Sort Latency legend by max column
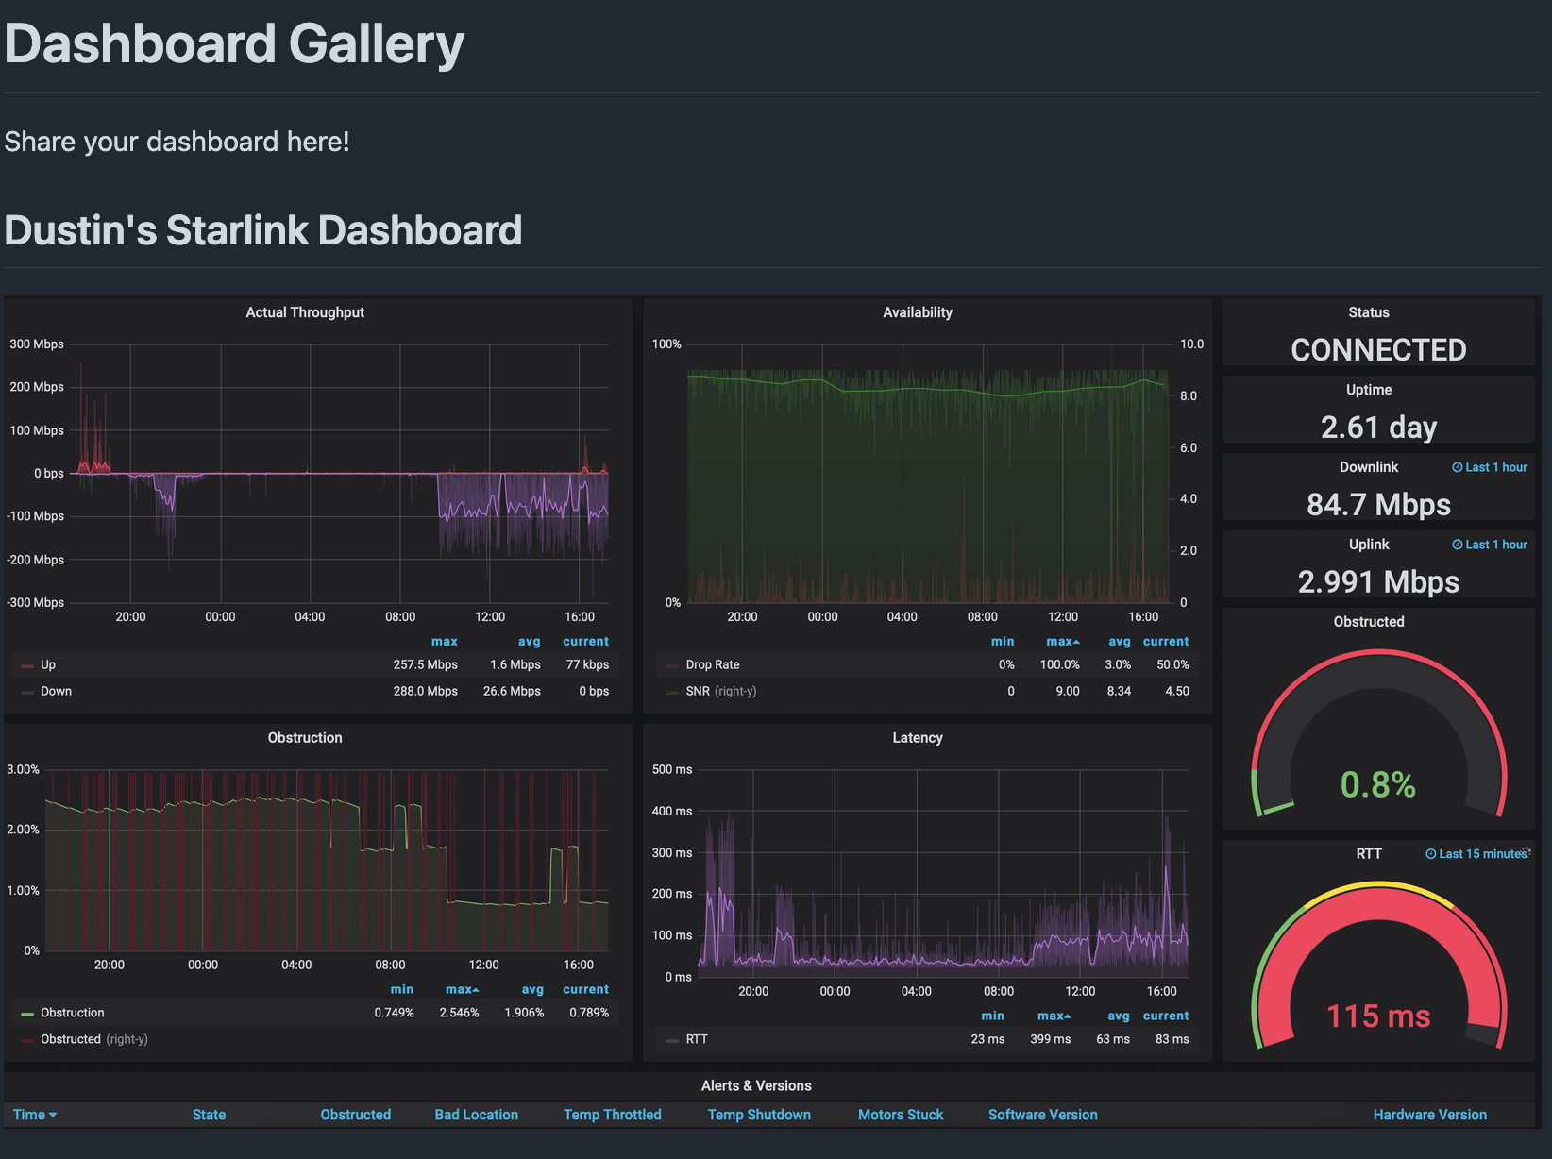Screen dimensions: 1552x1159 (x=1053, y=1016)
